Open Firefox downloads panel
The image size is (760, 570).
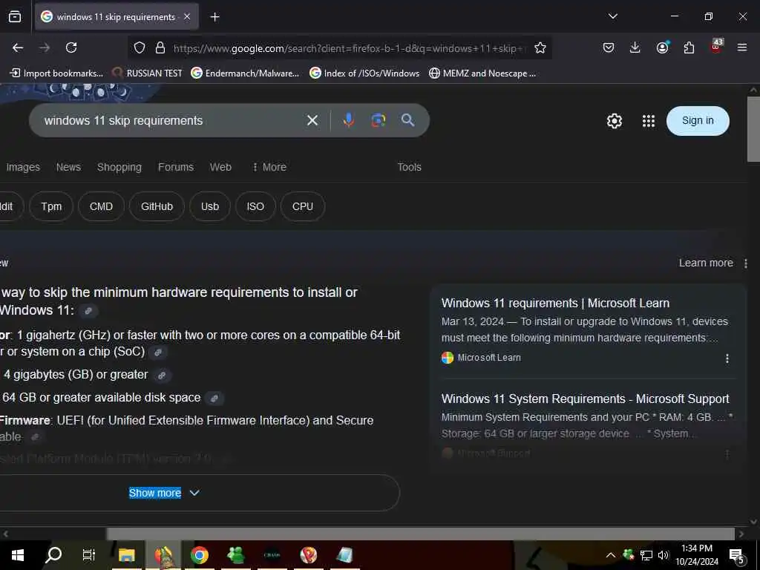point(635,47)
